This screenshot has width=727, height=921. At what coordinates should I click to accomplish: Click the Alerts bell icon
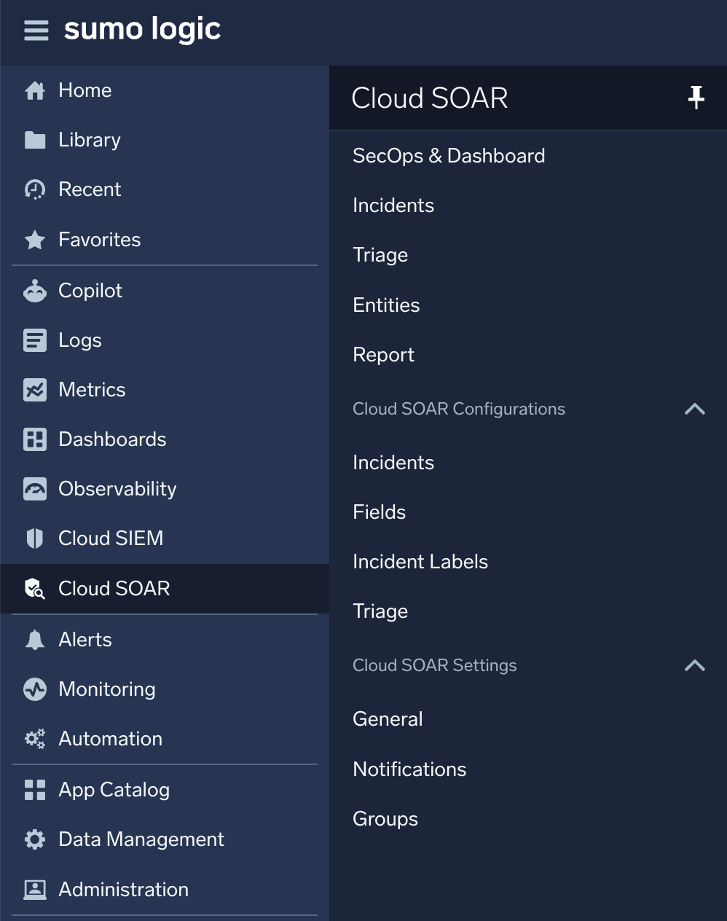[35, 639]
